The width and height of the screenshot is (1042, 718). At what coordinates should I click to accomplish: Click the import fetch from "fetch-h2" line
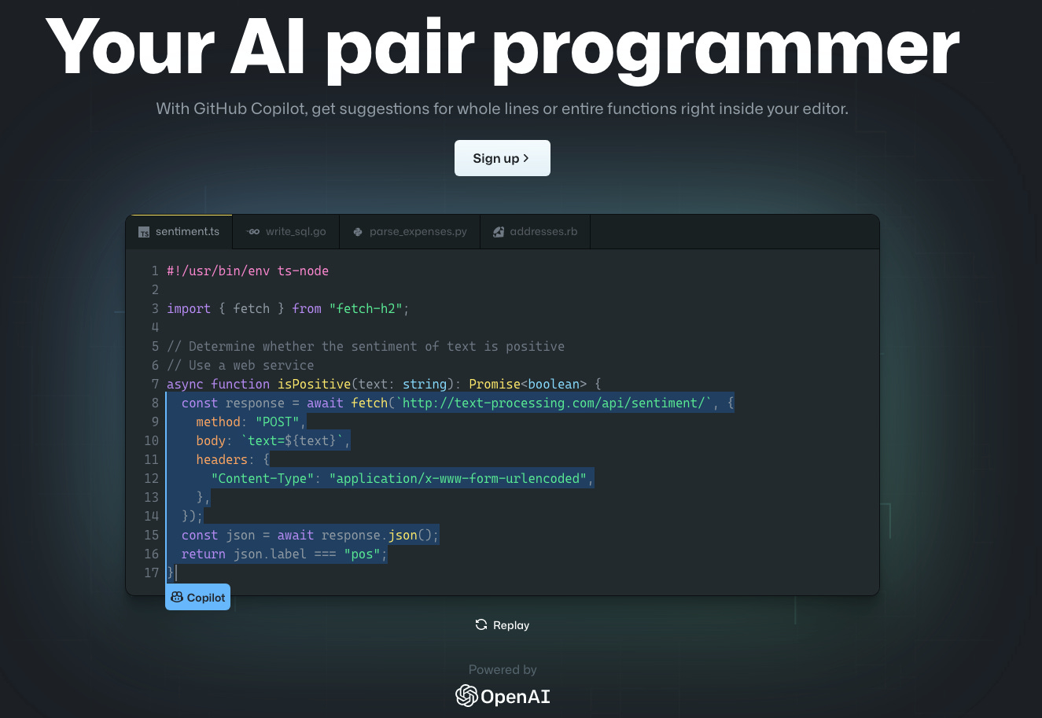(289, 308)
